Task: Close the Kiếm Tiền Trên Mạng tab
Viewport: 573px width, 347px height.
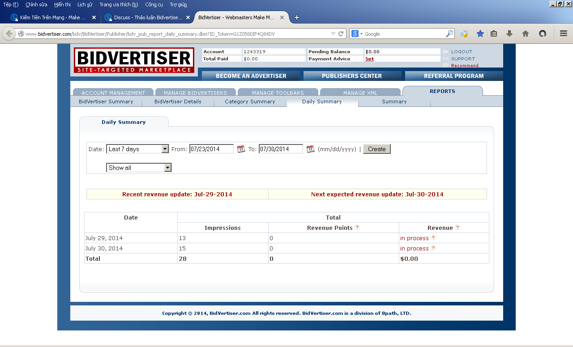Action: pyautogui.click(x=94, y=17)
